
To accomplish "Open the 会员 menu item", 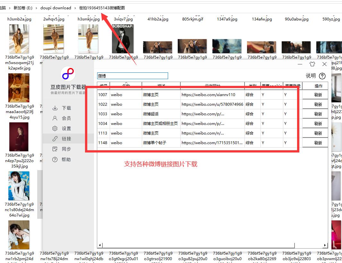I will click(66, 118).
